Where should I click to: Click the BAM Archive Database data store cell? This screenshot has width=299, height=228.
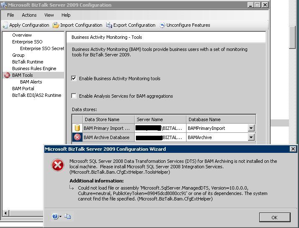point(108,137)
